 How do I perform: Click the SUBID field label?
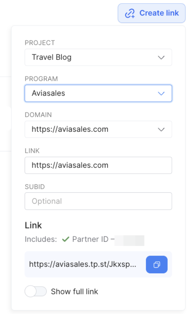click(x=35, y=187)
